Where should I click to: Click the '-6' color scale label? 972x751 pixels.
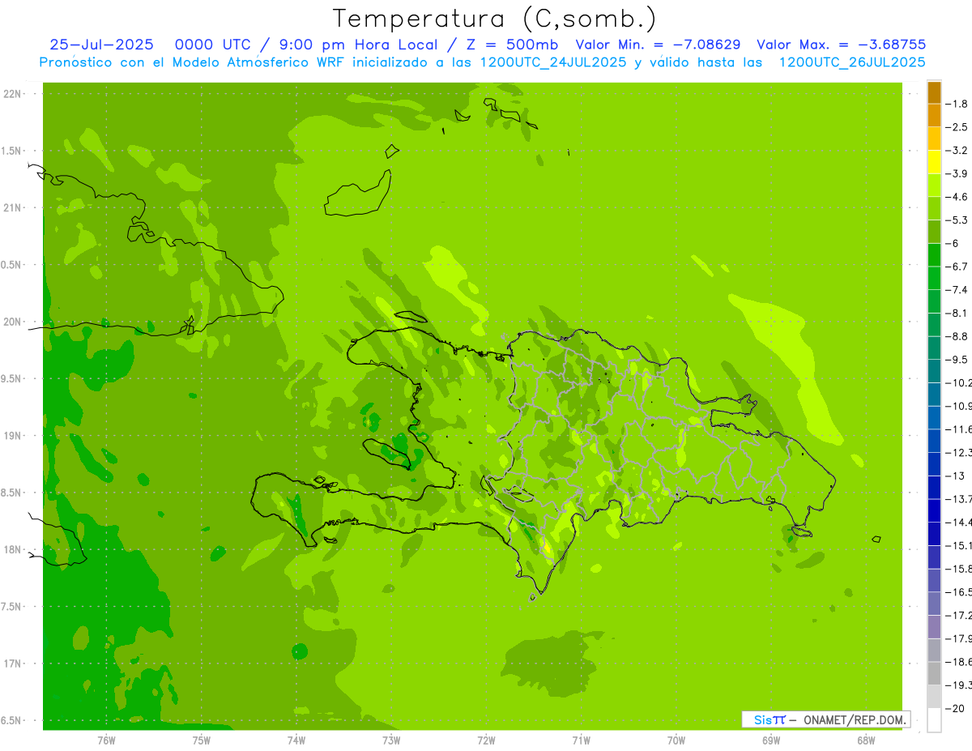tap(953, 243)
